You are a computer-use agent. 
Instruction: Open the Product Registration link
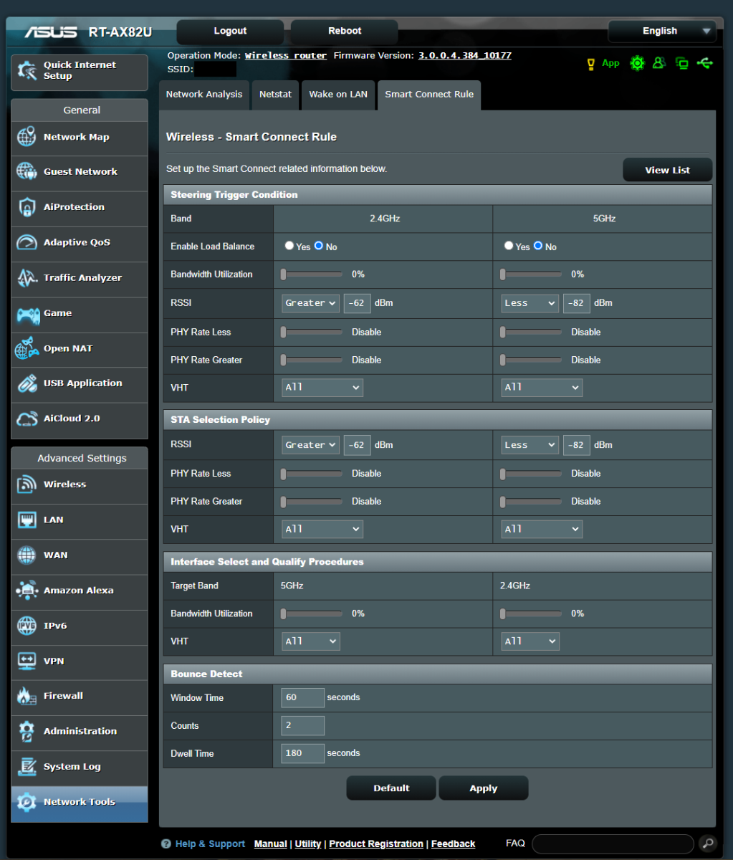coord(376,844)
